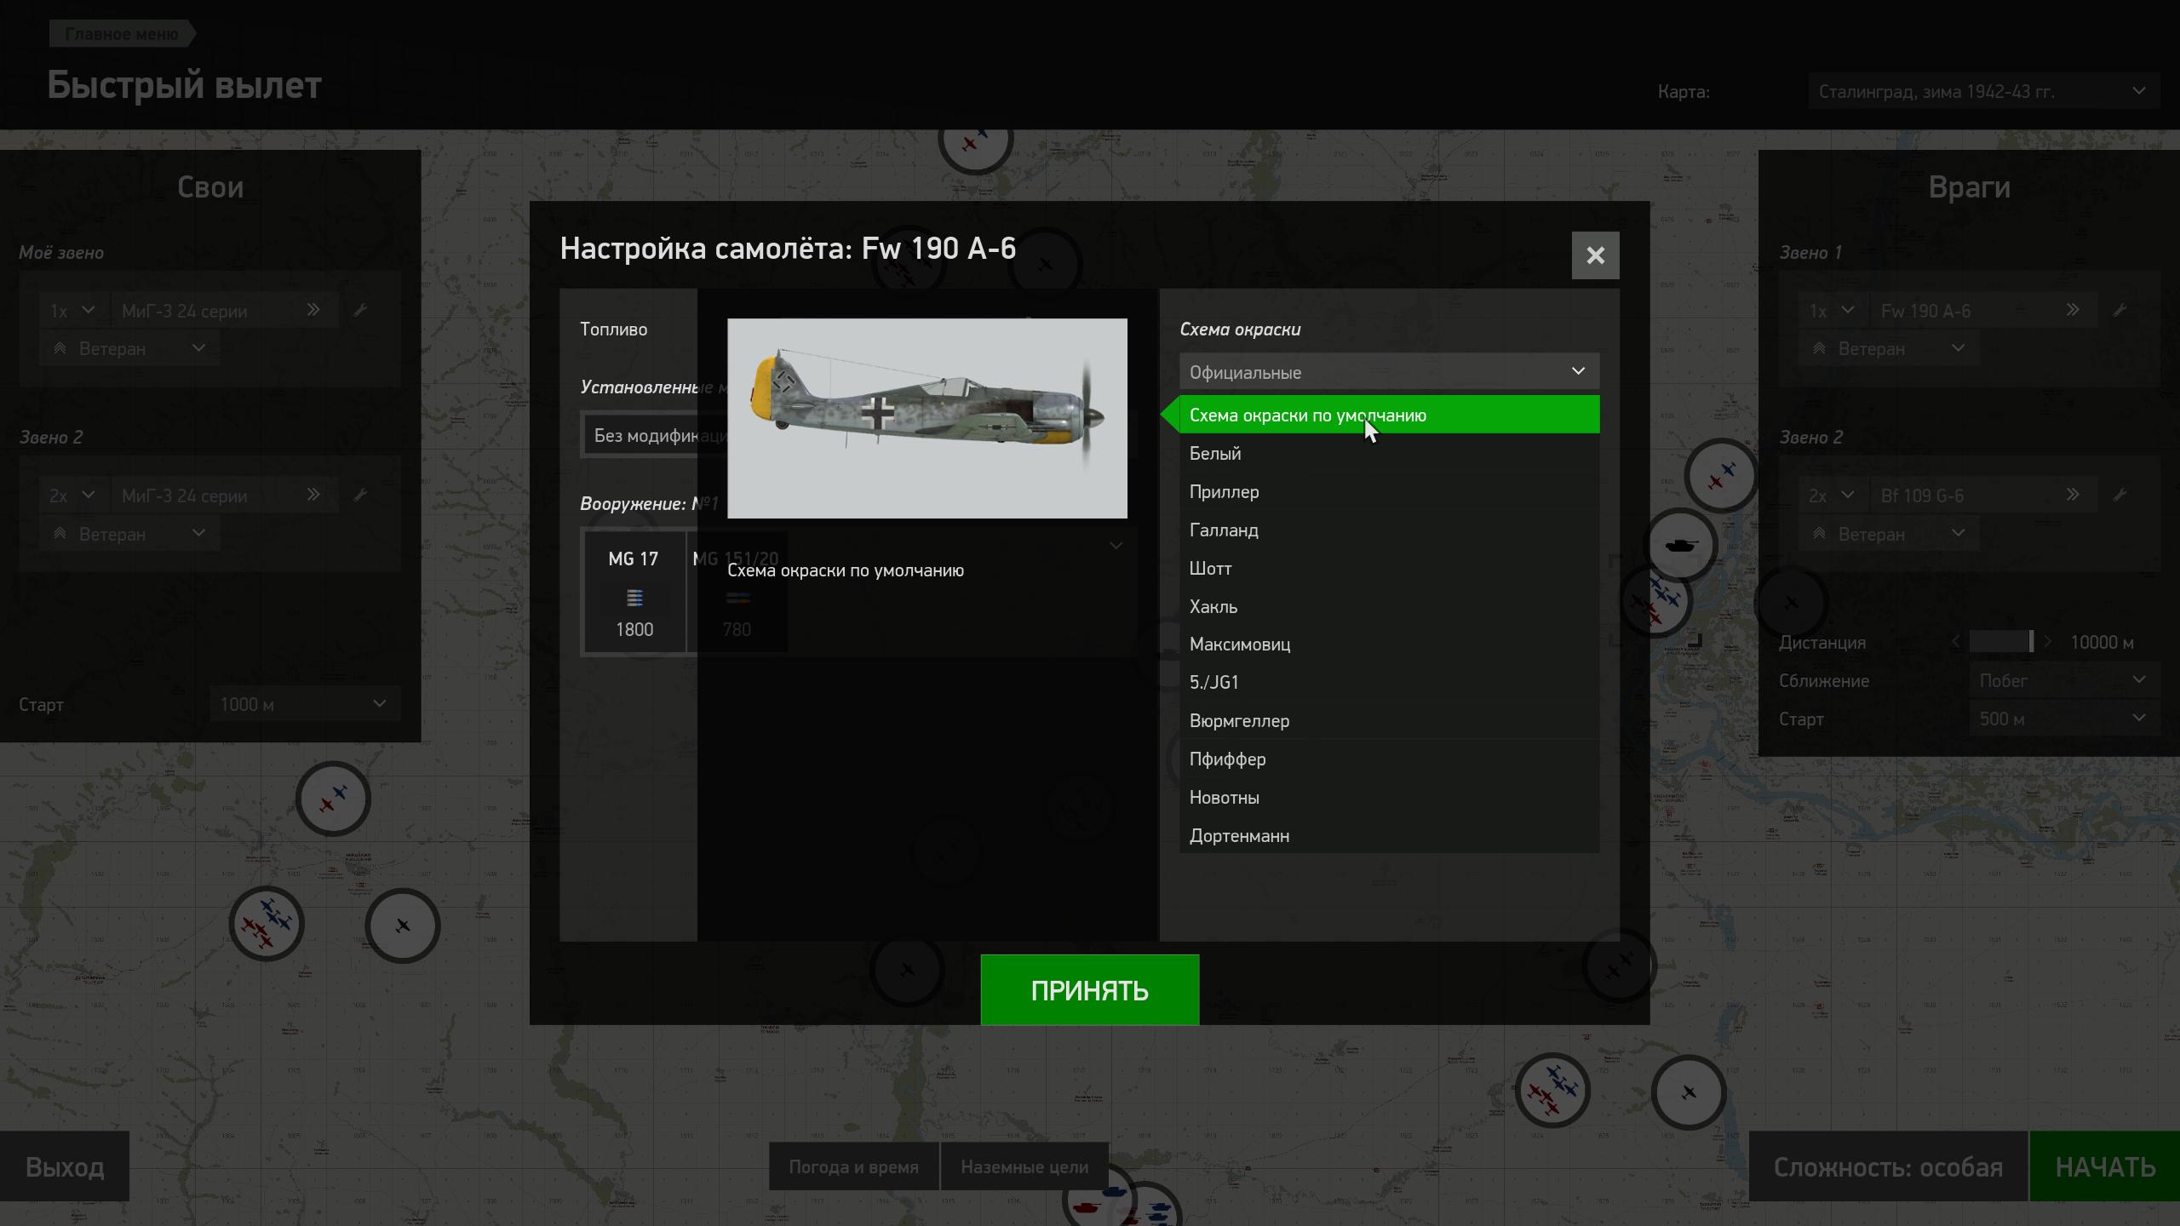Choose the Белый paint scheme

point(1389,453)
